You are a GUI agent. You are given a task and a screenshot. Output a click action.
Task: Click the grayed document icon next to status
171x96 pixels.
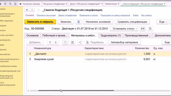point(150,29)
